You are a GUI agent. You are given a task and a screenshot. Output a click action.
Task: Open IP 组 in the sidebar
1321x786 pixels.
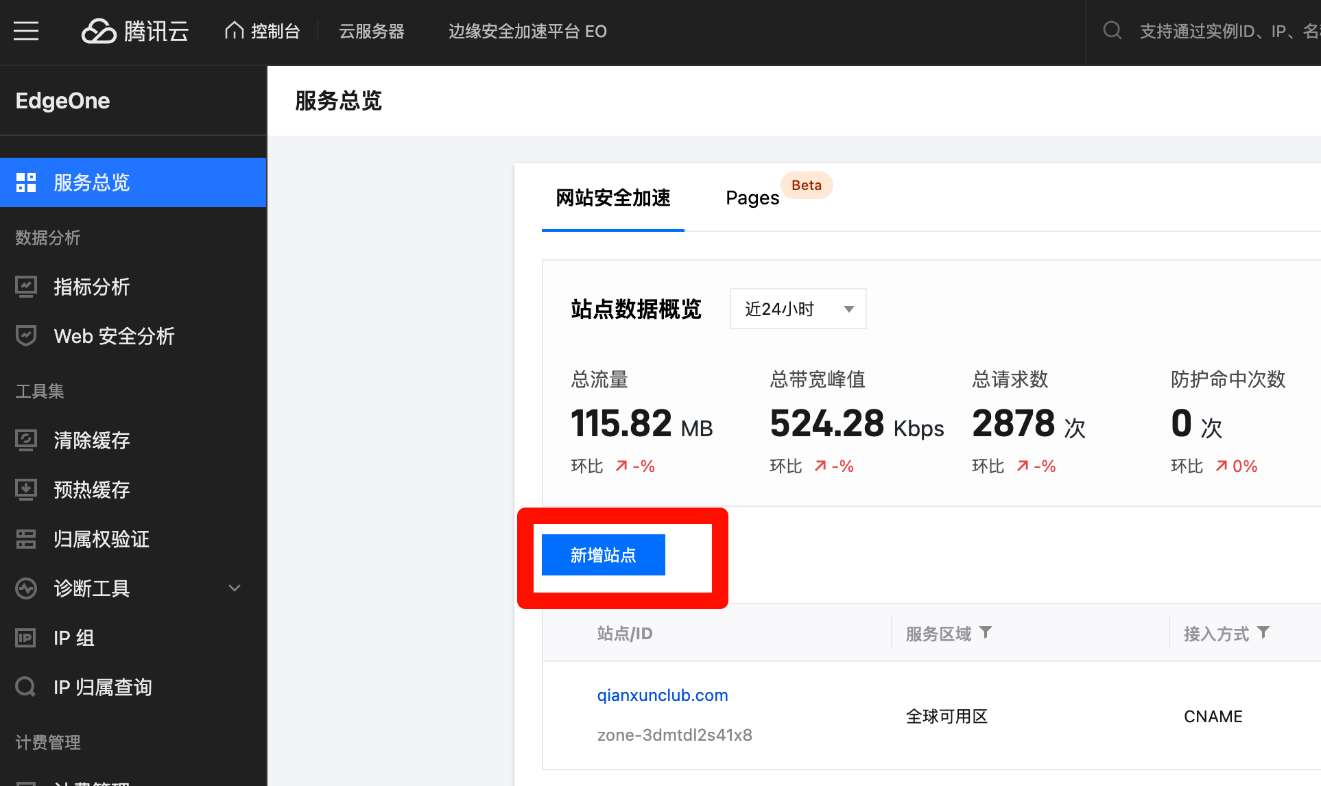coord(133,638)
